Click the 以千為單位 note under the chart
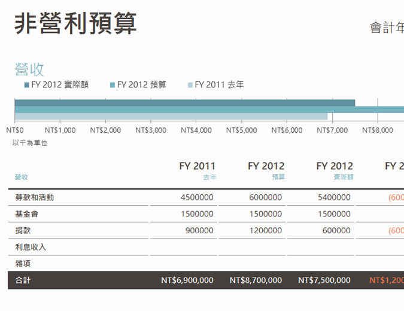The height and width of the screenshot is (311, 404). pyautogui.click(x=30, y=143)
